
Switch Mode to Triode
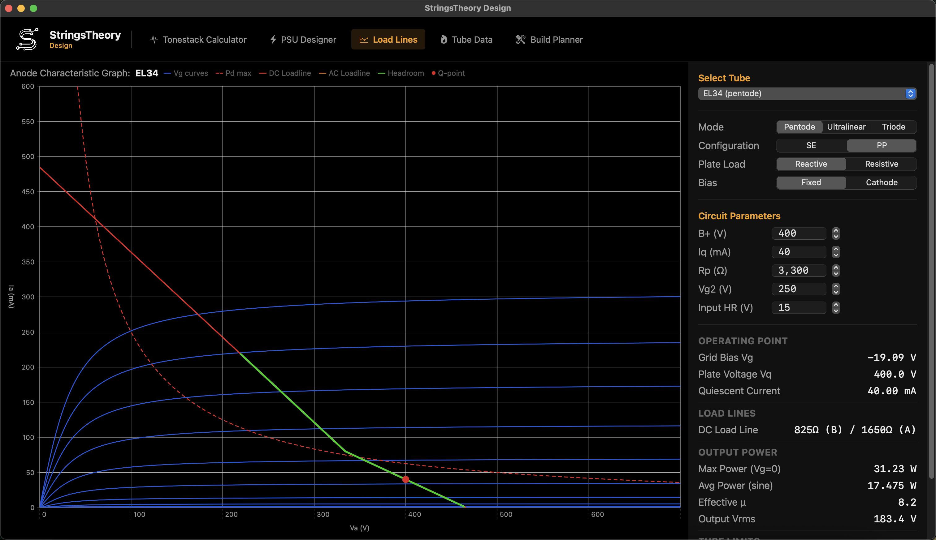click(x=894, y=127)
